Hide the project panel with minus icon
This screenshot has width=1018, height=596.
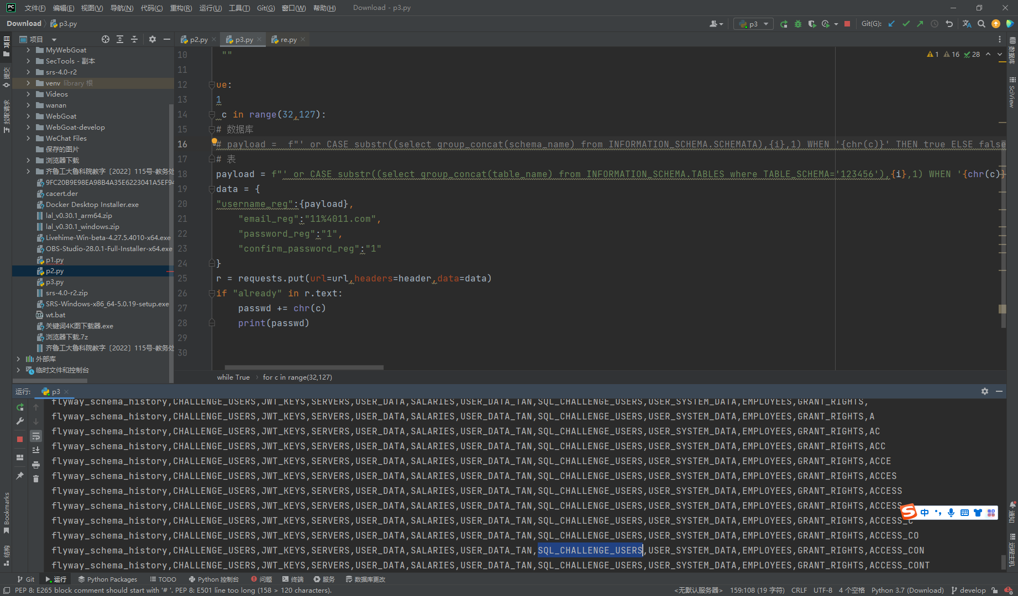pos(166,39)
